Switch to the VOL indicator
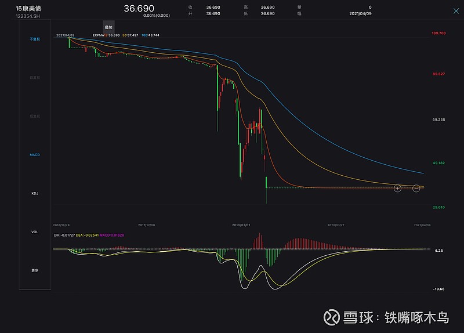The image size is (464, 333). pos(35,232)
